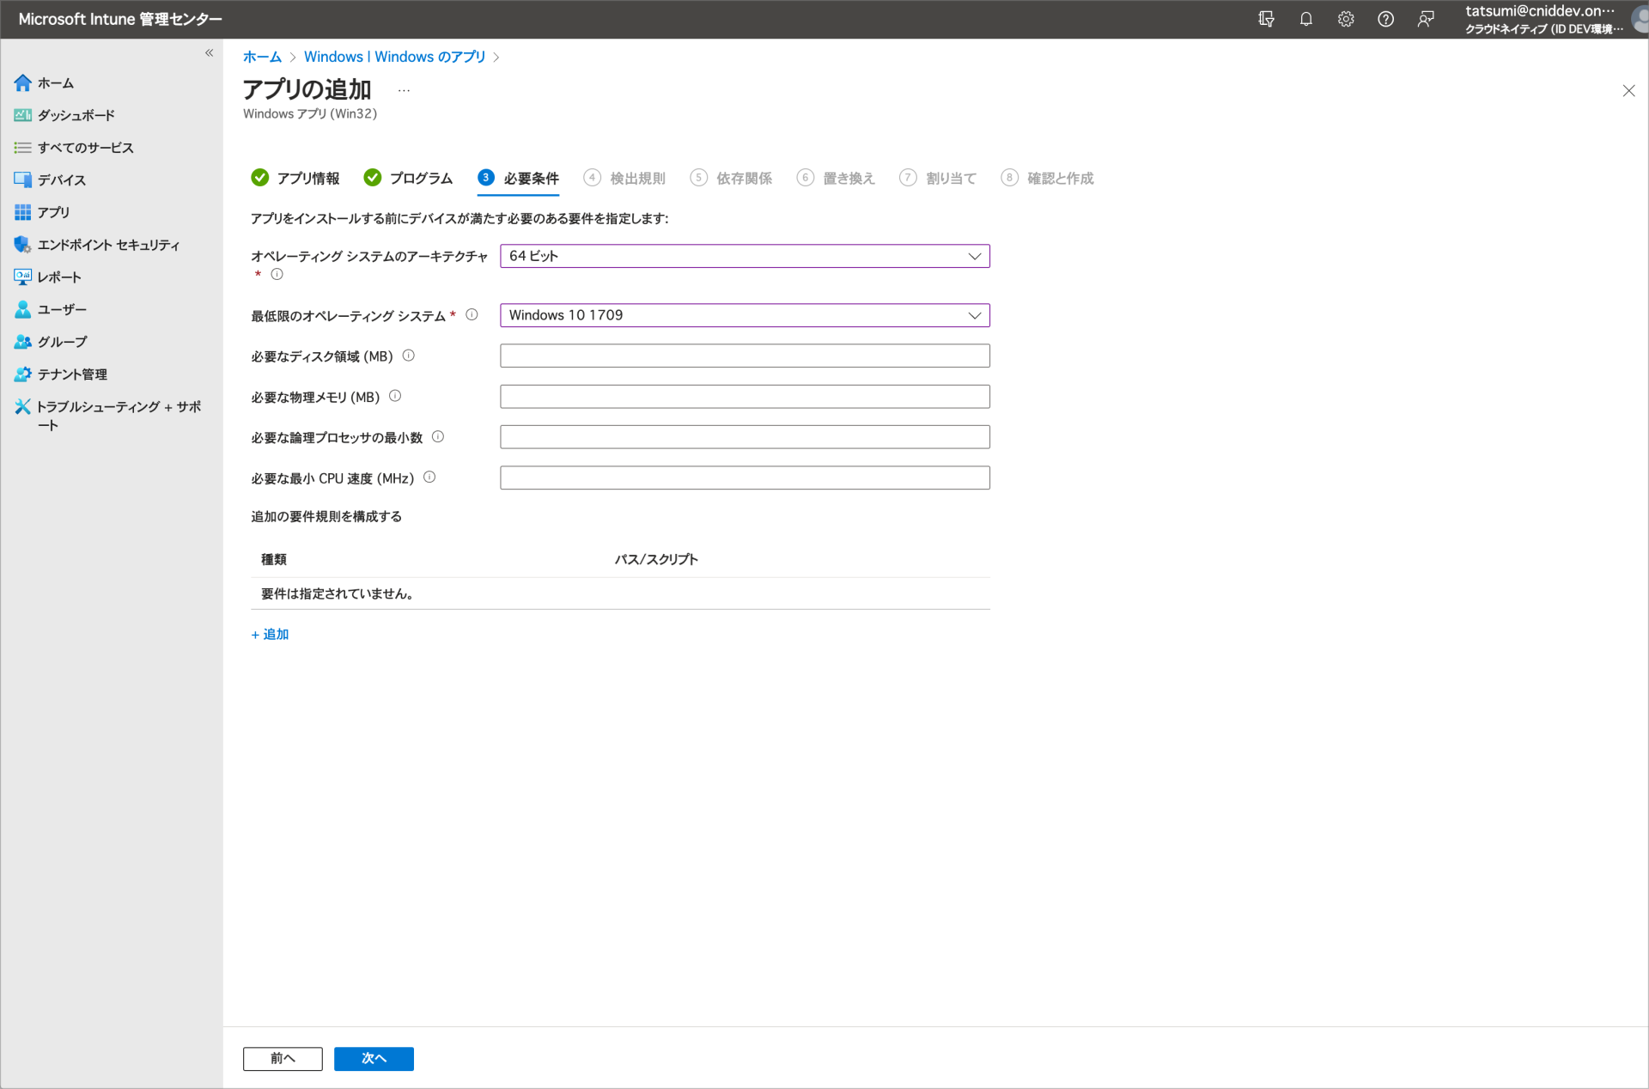The height and width of the screenshot is (1089, 1649).
Task: Open the portal settings gear icon
Action: click(1346, 19)
